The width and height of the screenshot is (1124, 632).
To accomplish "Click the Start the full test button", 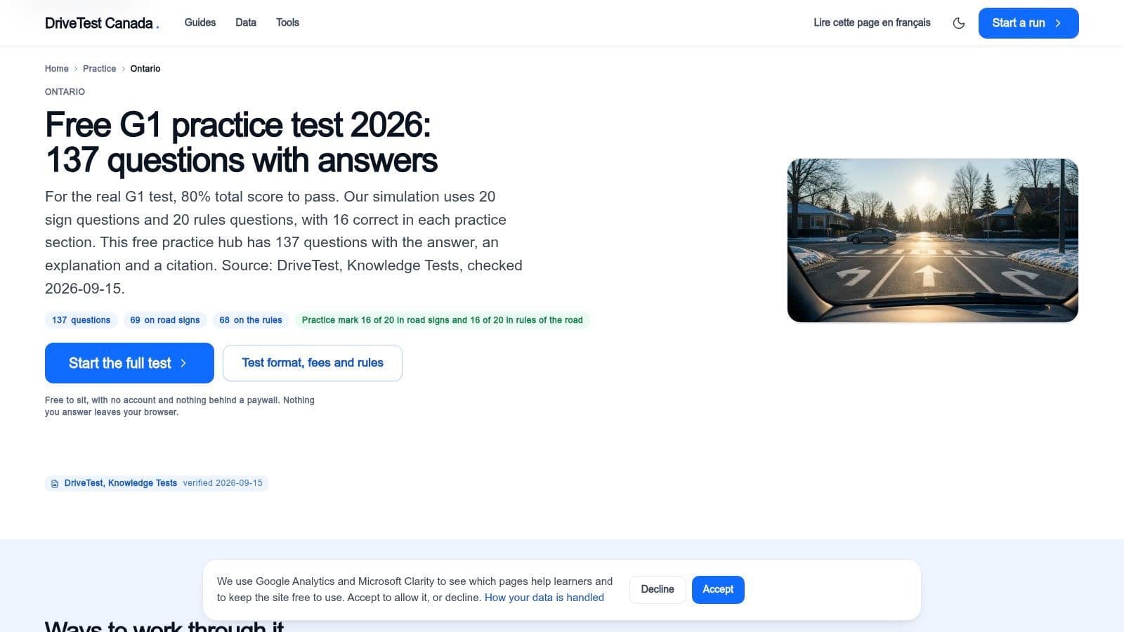I will tap(129, 363).
